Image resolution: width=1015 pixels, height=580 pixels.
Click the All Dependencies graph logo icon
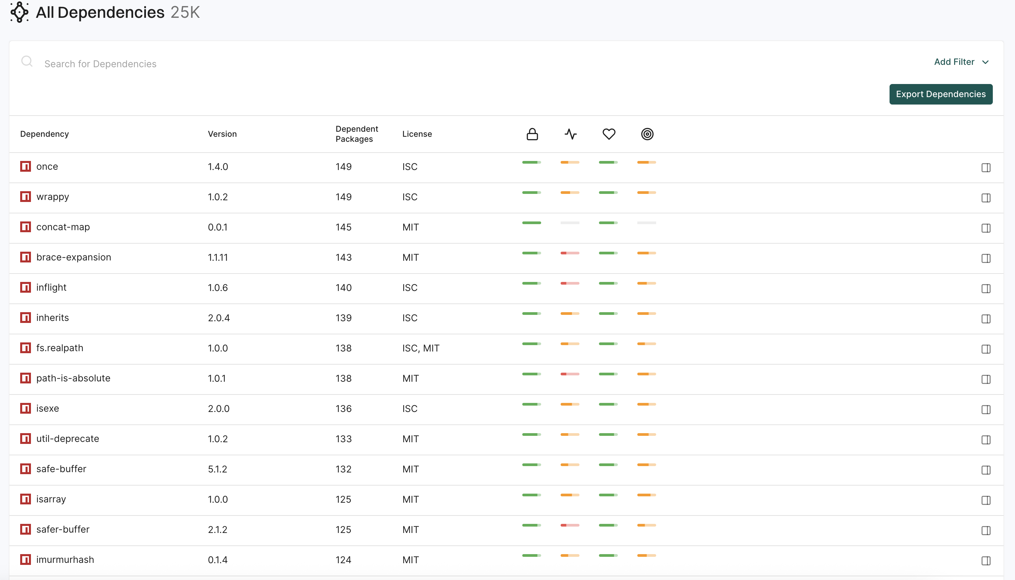pyautogui.click(x=19, y=12)
